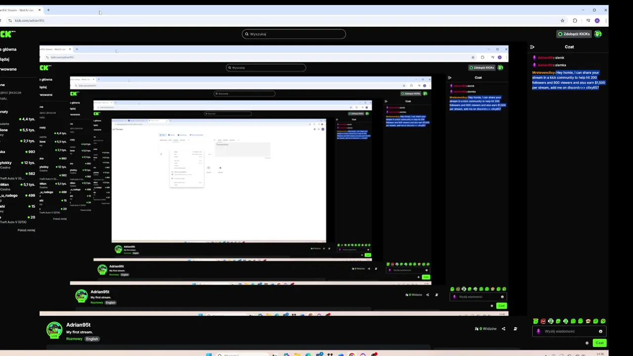Select the English language tag
Viewport: 633px width, 356px height.
92,339
